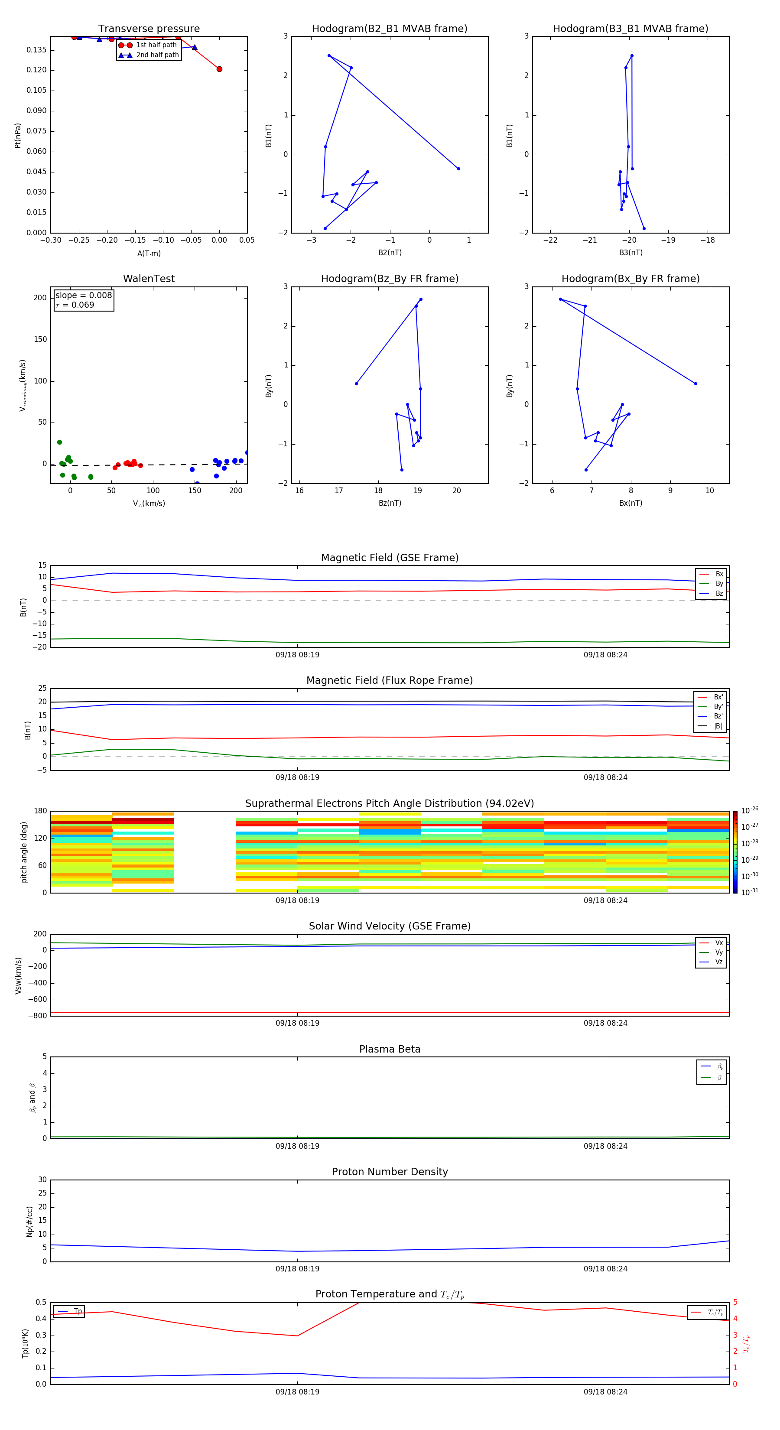
Task: Click the 'Proton Temperature and Te/Tp' title
Action: coord(390,1294)
